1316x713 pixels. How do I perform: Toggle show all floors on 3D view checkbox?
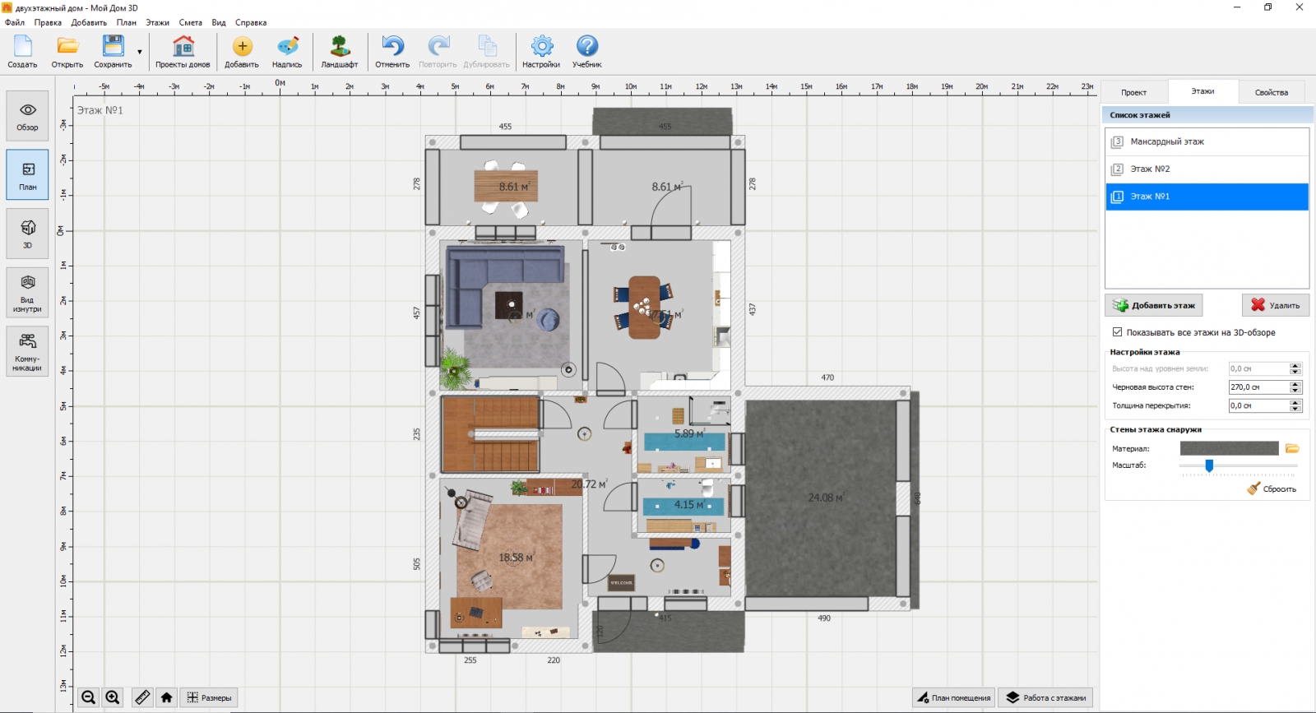[1117, 332]
